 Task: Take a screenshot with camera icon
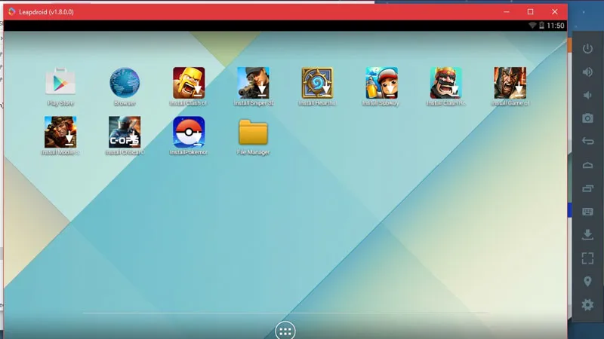point(587,118)
